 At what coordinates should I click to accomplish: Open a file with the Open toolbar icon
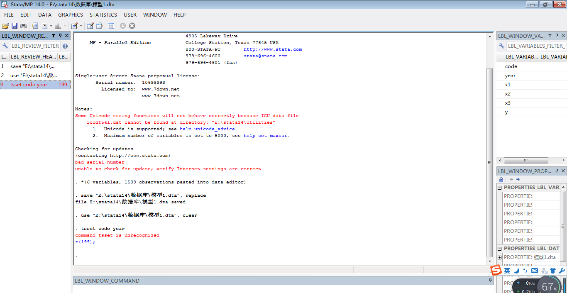pyautogui.click(x=5, y=26)
